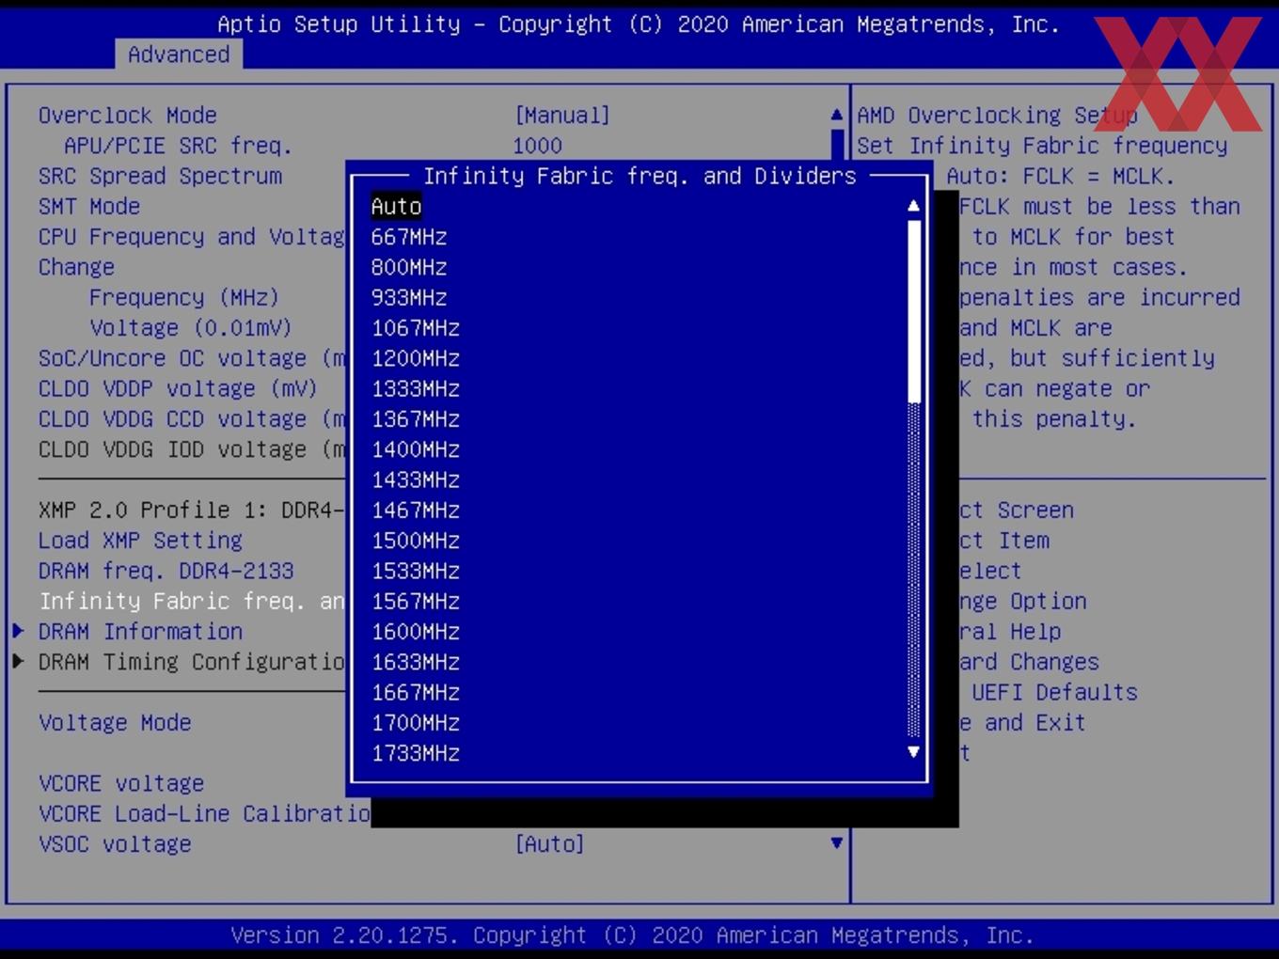Choose 1700MHz from the list
The image size is (1279, 959).
click(x=416, y=723)
